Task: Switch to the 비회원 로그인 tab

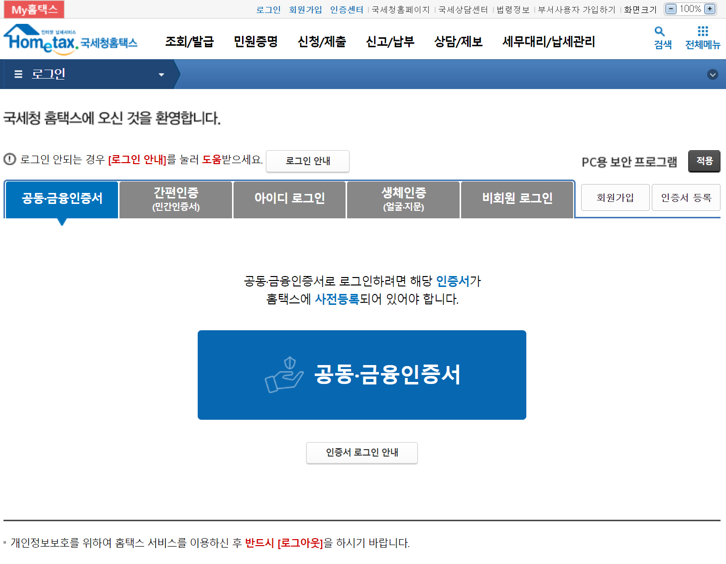Action: point(517,199)
